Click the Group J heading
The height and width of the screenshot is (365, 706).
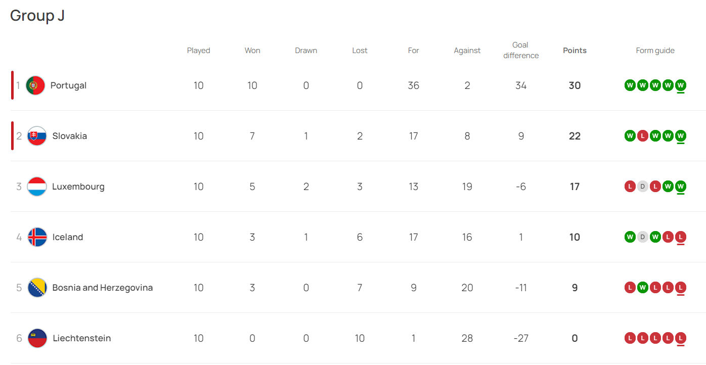click(x=37, y=16)
